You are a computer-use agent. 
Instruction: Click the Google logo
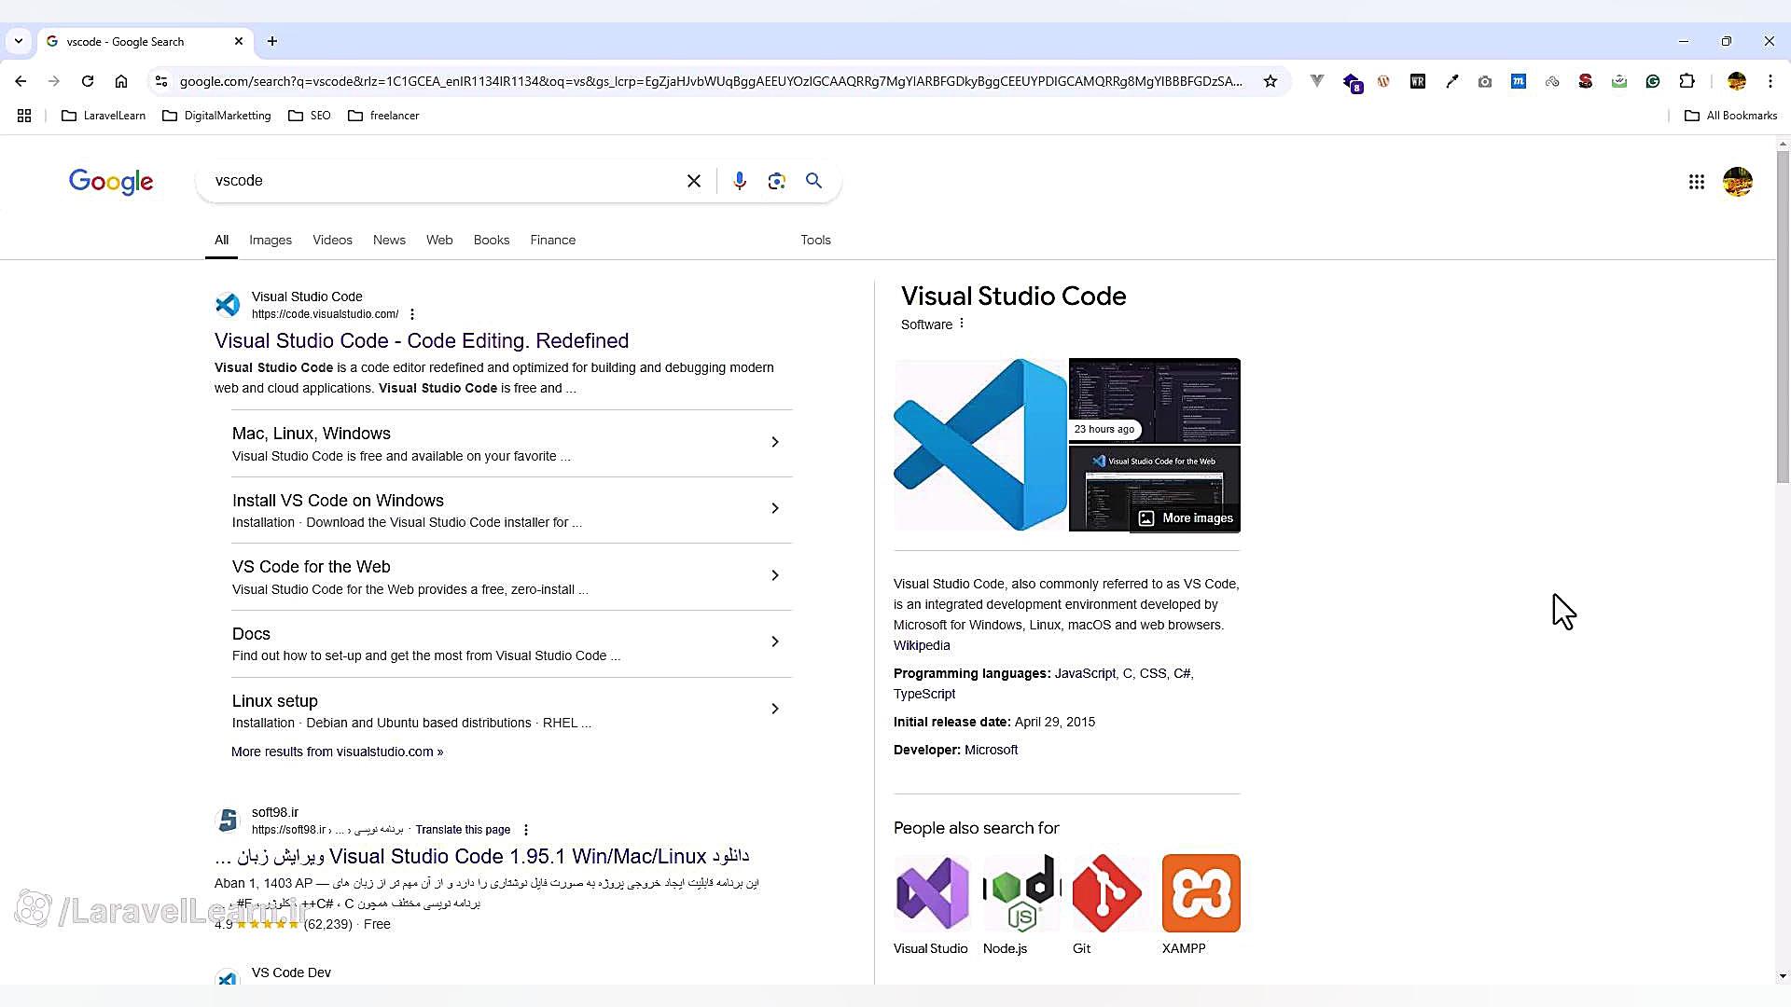[111, 182]
